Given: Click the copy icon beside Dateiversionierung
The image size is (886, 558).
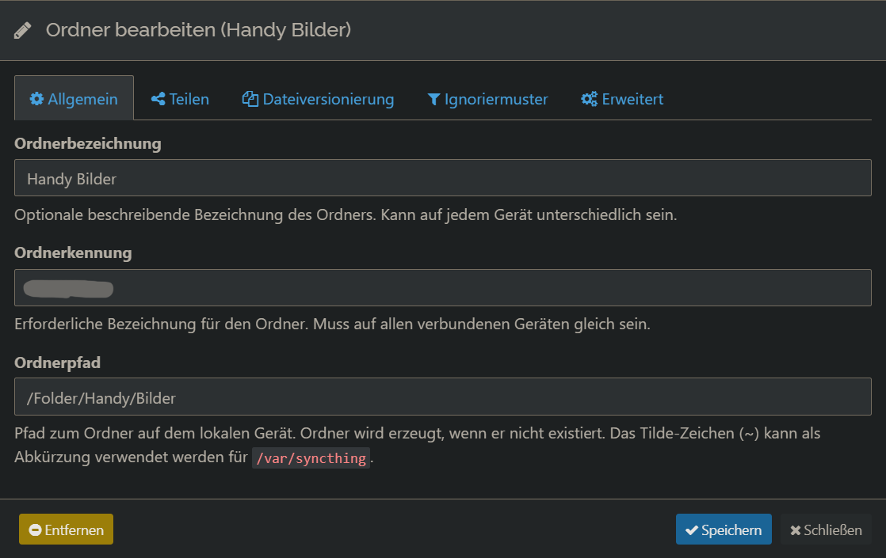Looking at the screenshot, I should [250, 99].
